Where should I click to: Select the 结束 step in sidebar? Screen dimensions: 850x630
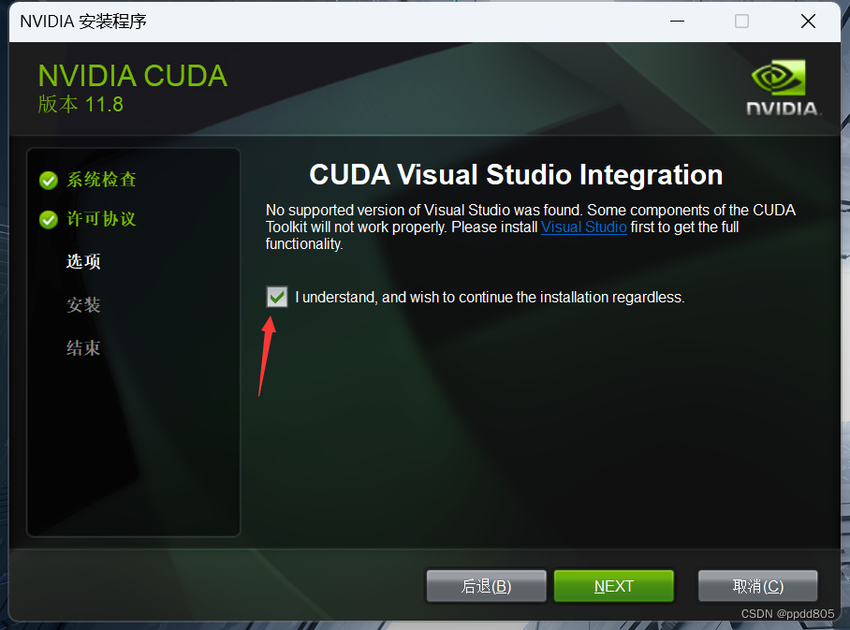pos(83,348)
